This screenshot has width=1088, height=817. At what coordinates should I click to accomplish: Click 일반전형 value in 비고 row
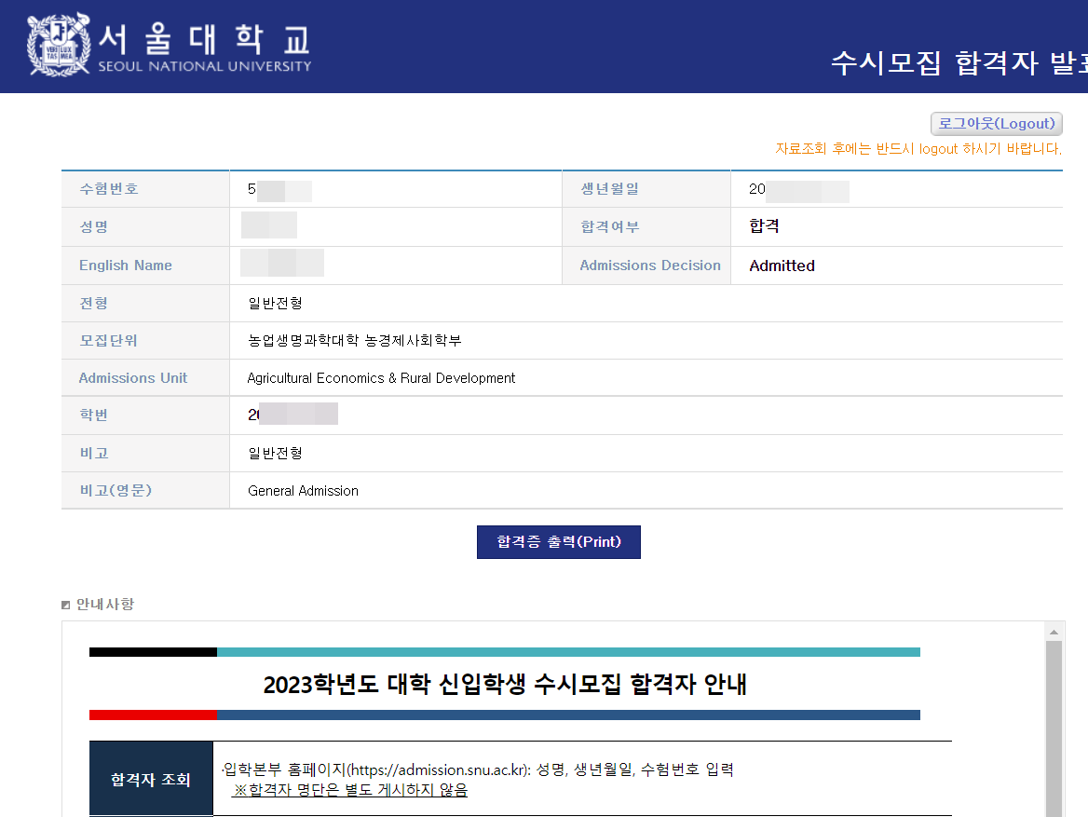(276, 454)
